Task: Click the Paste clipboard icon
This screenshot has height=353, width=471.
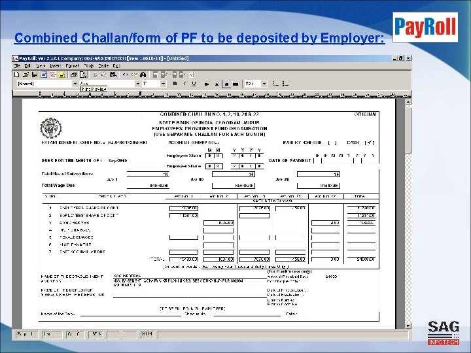Action: [x=113, y=75]
